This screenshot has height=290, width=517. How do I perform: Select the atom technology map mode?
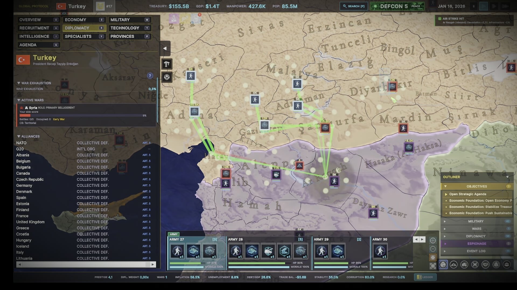[496, 265]
